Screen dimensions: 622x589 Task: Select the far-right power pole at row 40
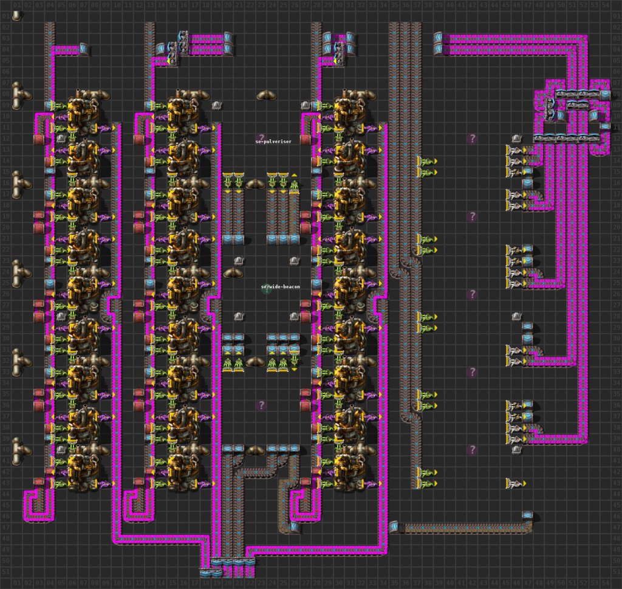516,450
